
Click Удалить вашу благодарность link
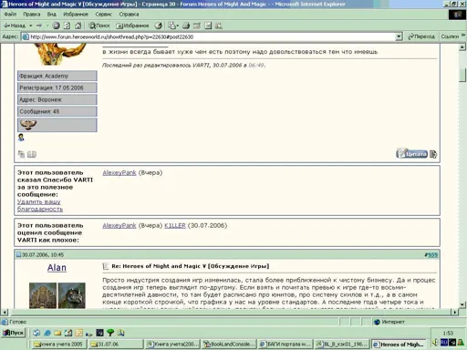click(40, 205)
